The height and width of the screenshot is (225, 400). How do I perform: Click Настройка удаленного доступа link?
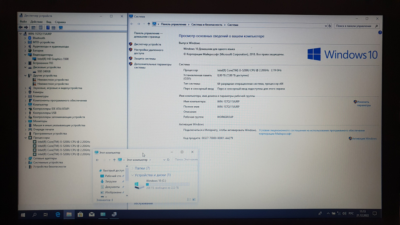148,52
